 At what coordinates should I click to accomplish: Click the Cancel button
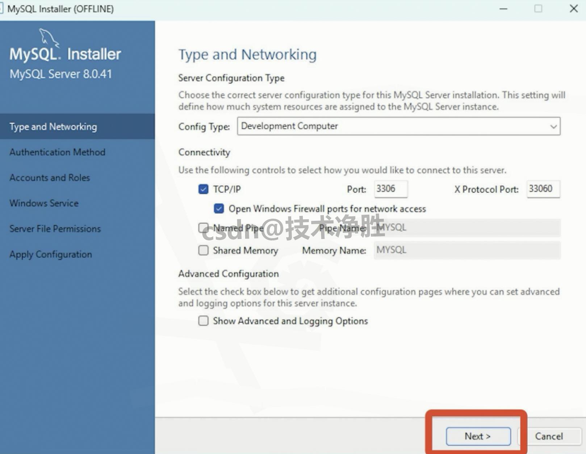549,436
